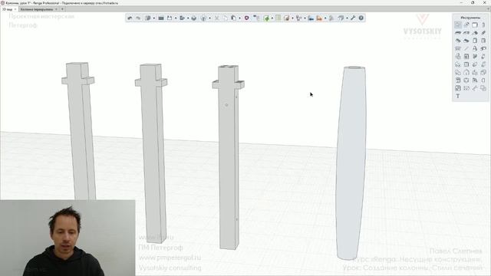Select the round tapered column in 3D view
This screenshot has height=276, width=491.
tap(351, 163)
